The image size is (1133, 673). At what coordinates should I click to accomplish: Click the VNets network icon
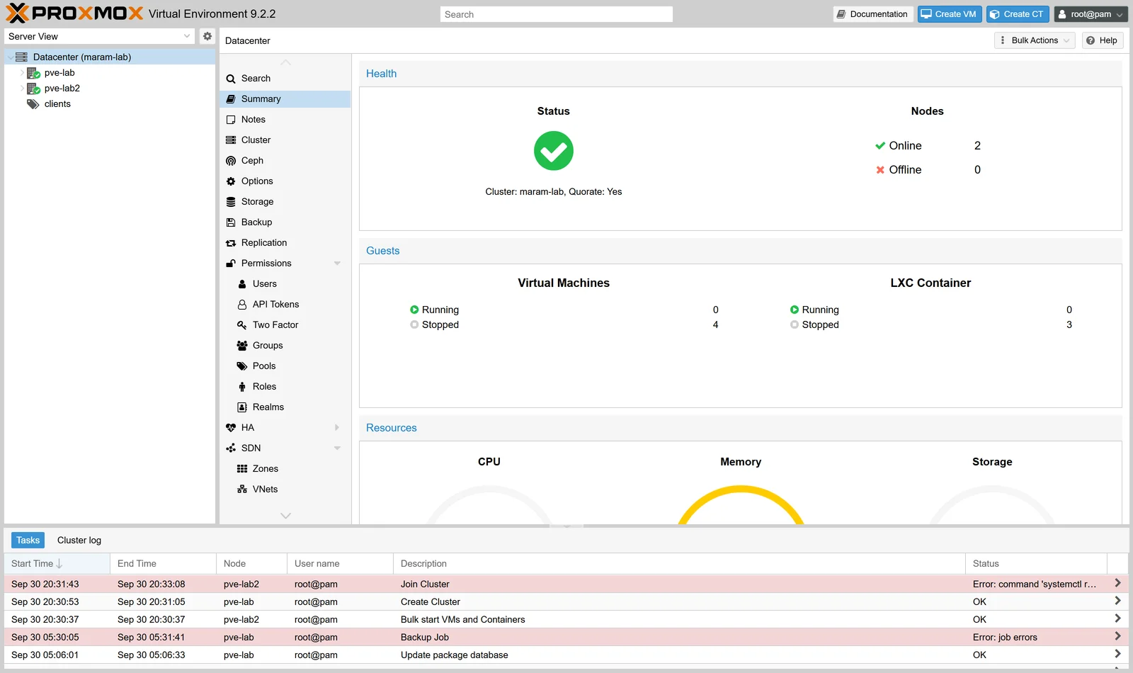pos(242,490)
